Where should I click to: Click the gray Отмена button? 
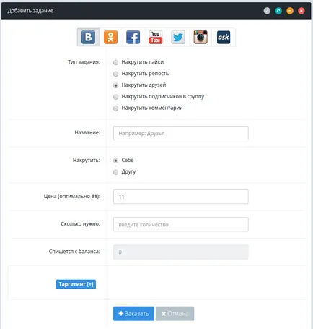click(x=175, y=313)
